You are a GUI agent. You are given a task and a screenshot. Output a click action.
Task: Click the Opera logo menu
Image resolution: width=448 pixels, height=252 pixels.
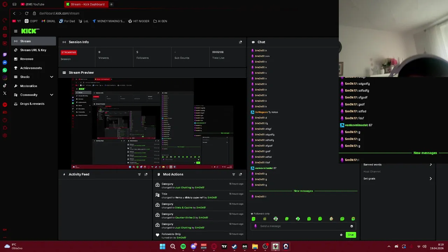click(x=5, y=4)
